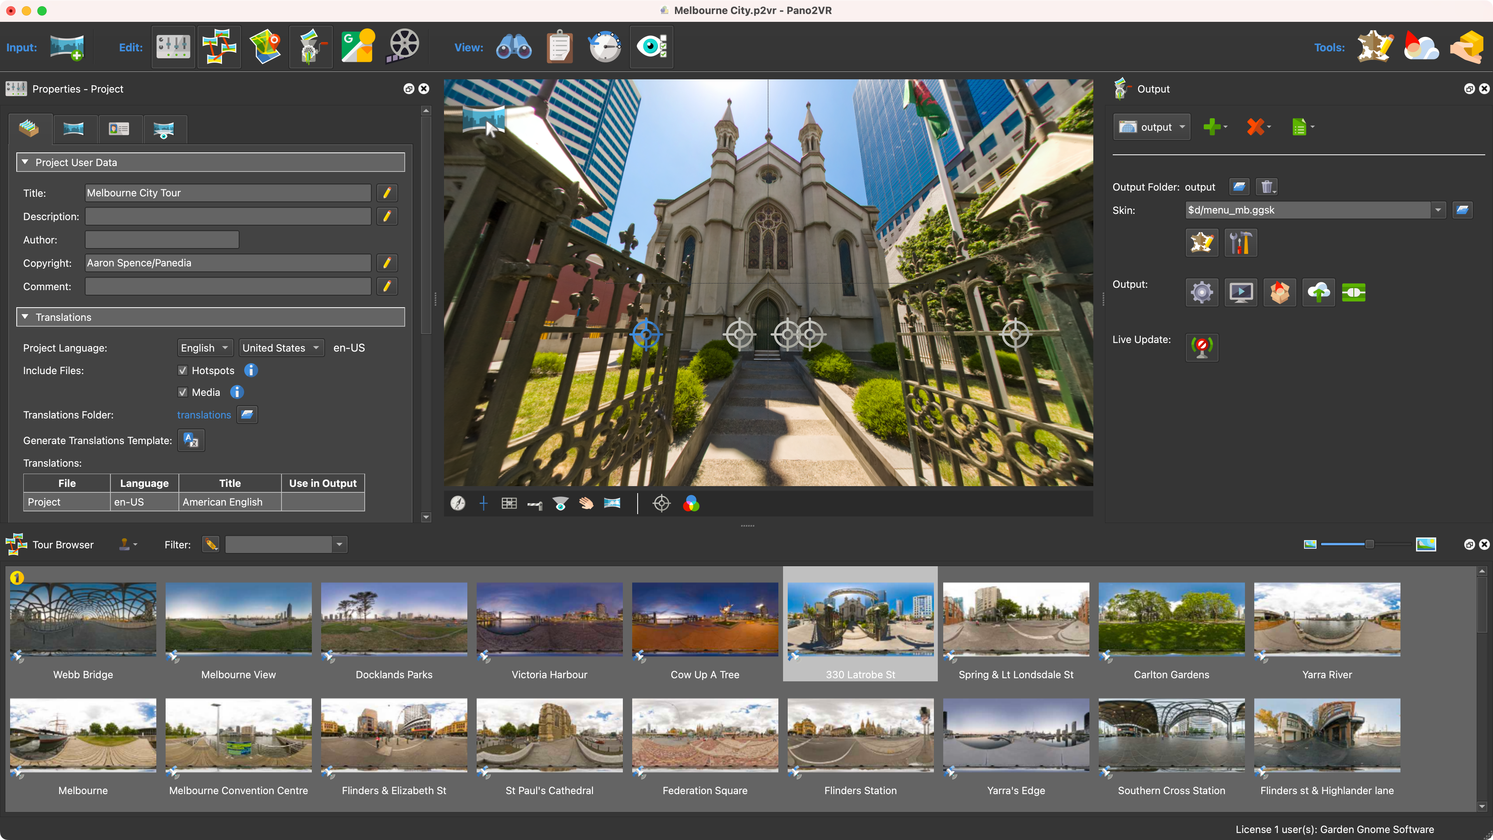Disable the Media checkbox under Include Files
This screenshot has height=840, width=1493.
[183, 392]
